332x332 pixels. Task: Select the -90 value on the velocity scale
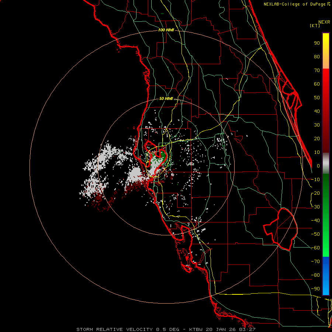tap(315, 289)
